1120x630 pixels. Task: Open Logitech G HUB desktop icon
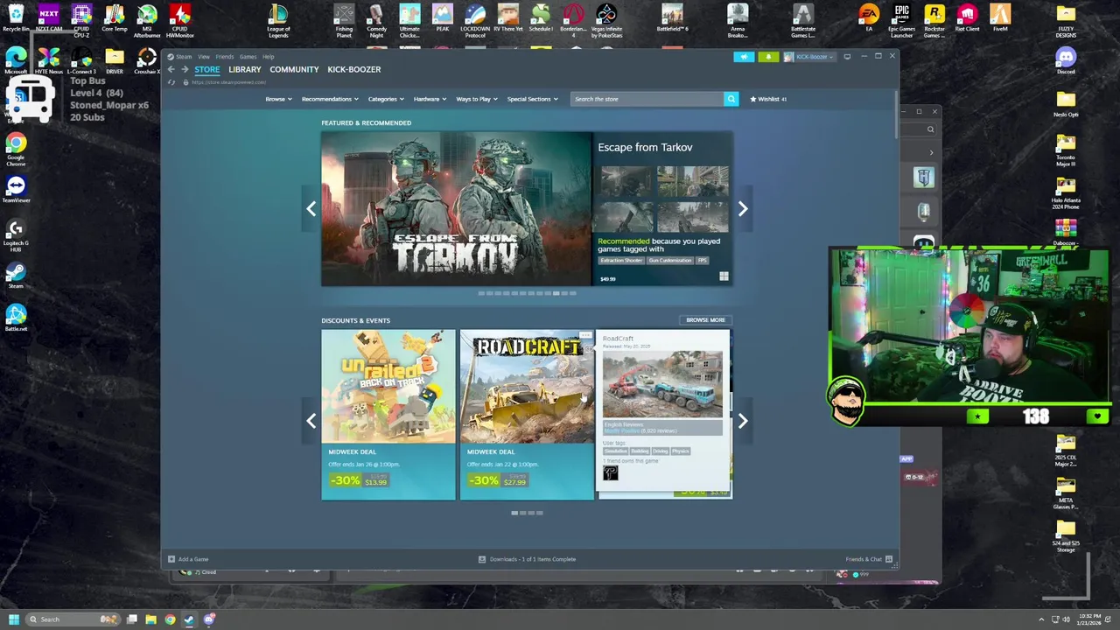point(16,234)
